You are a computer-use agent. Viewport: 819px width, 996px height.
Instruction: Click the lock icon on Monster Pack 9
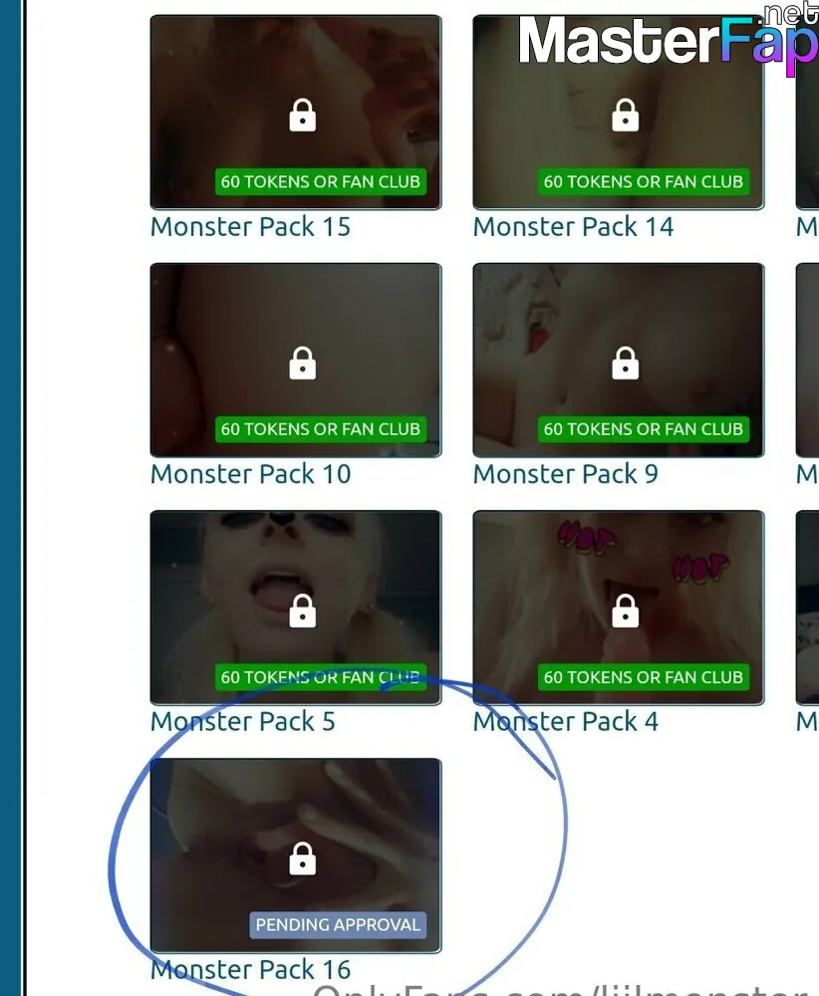[626, 364]
